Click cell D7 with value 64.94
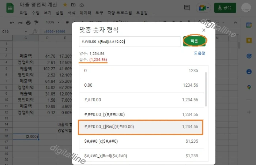256x165 pixels. pyautogui.click(x=47, y=81)
